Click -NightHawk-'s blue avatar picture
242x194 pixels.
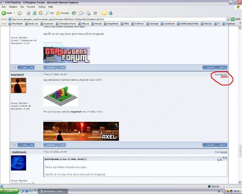click(x=19, y=163)
